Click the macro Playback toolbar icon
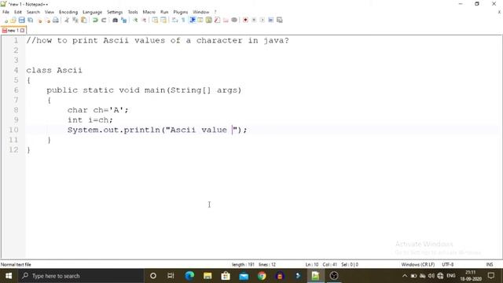 (263, 20)
